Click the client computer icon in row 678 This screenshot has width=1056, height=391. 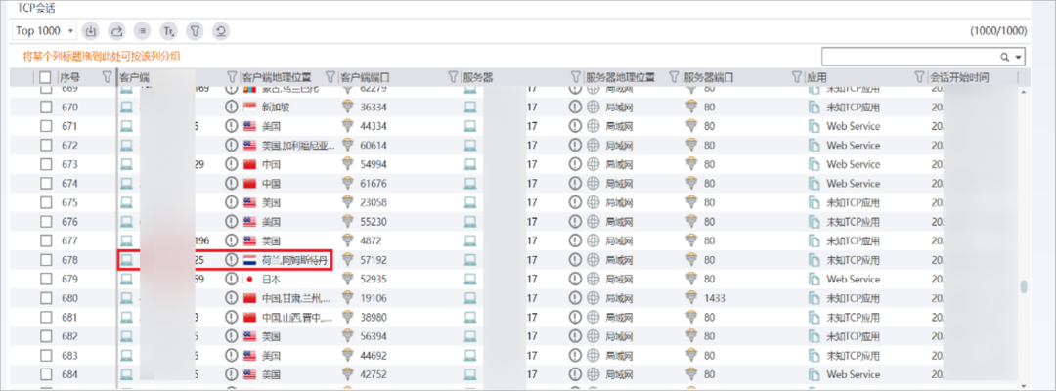point(126,260)
